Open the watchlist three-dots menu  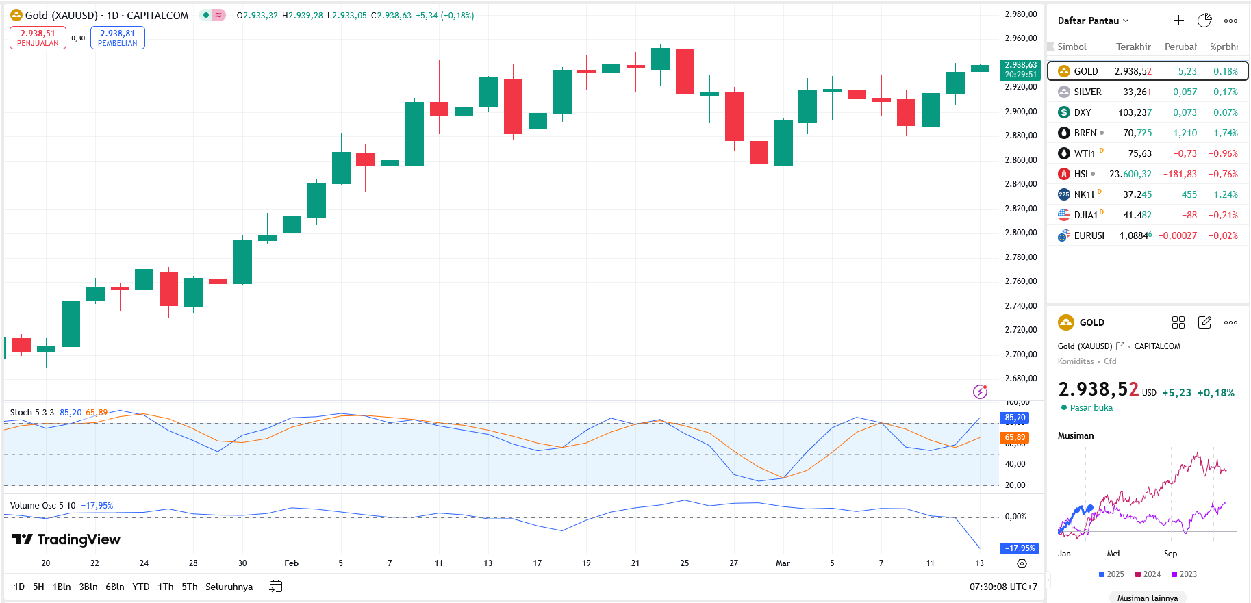[1230, 21]
